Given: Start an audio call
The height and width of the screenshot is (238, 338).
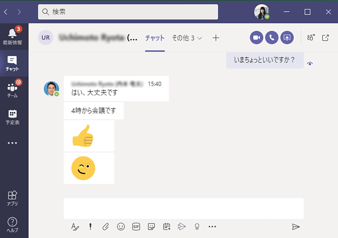Looking at the screenshot, I should 272,38.
